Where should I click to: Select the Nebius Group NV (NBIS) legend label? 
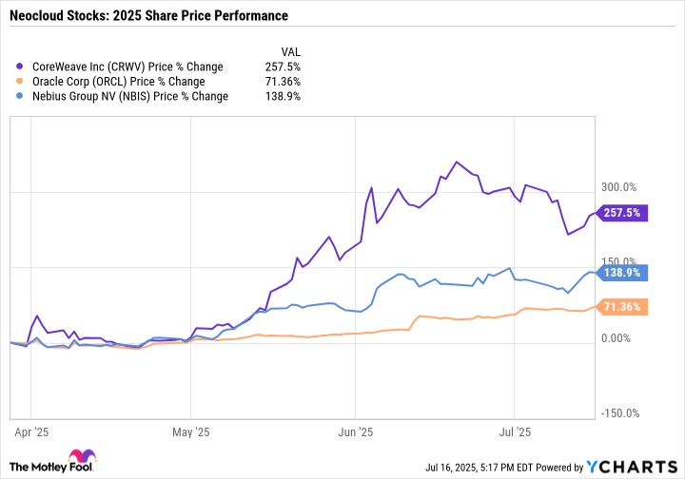[130, 96]
